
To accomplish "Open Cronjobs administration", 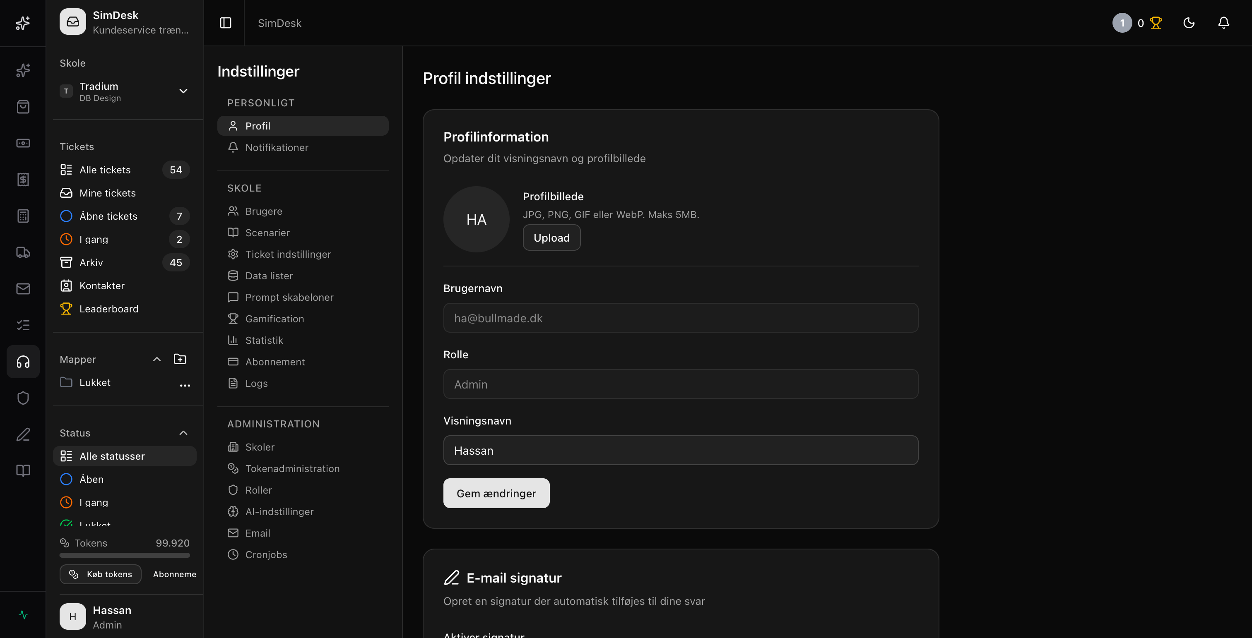I will [x=303, y=554].
